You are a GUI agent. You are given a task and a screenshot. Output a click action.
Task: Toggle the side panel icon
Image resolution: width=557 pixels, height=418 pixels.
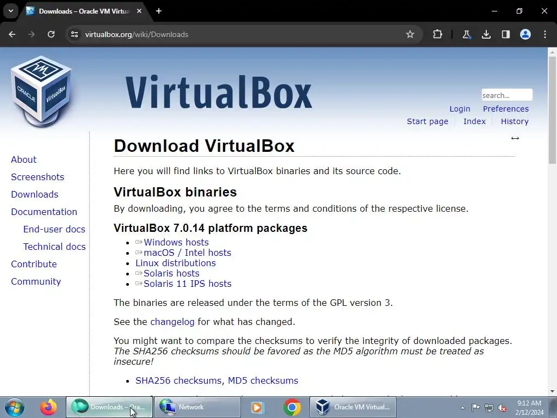505,34
